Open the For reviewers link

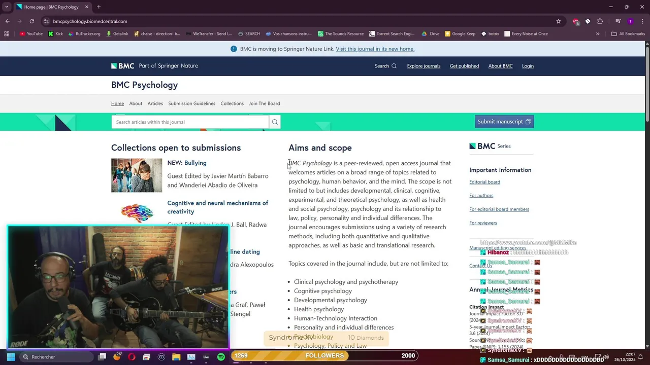click(x=483, y=223)
